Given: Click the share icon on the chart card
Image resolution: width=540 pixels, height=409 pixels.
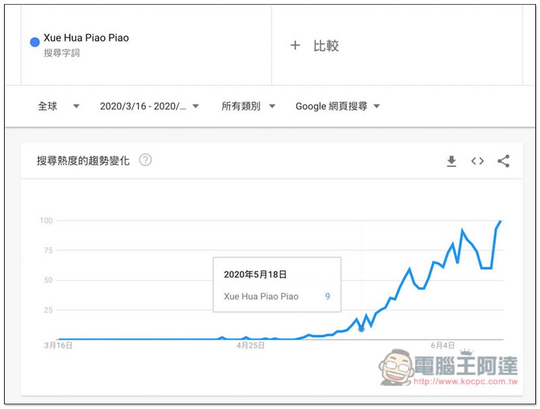Looking at the screenshot, I should click(503, 161).
